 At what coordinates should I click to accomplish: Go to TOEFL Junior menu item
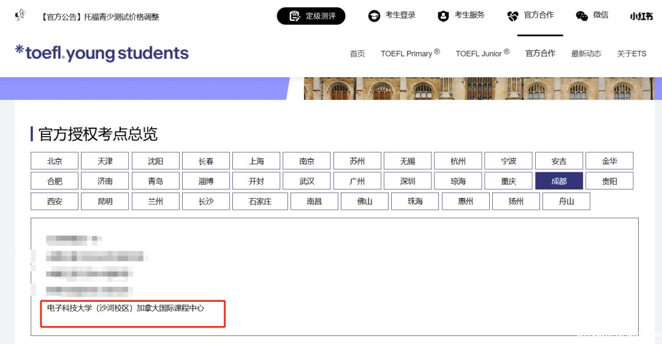[x=482, y=54]
